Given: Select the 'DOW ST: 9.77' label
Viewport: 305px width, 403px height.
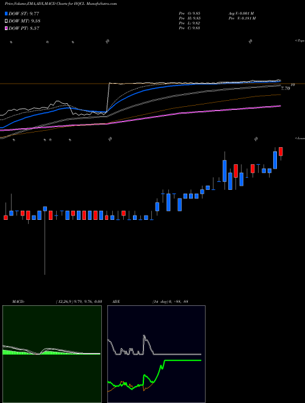Looking at the screenshot, I should click(x=24, y=13).
